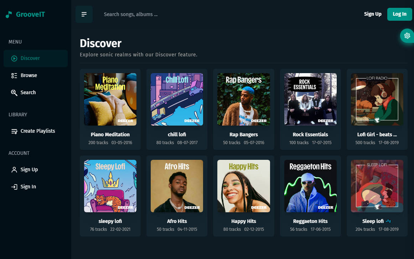Click the Sign Up user icon

14,170
